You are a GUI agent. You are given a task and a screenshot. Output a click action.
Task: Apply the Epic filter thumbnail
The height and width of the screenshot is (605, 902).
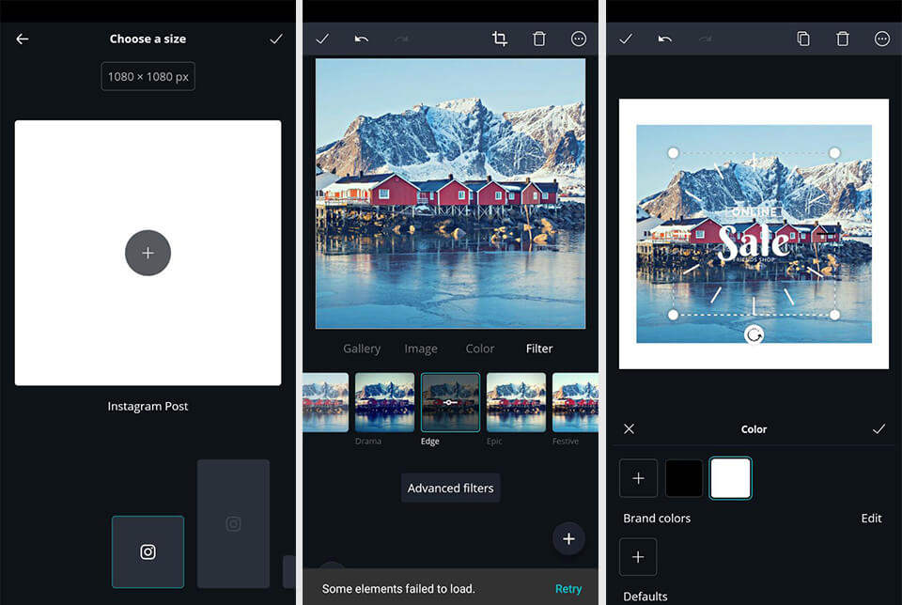point(516,403)
